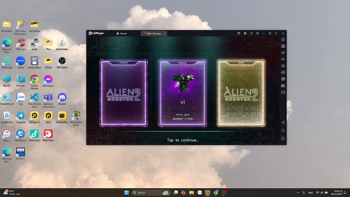Open Windows Start menu

tap(127, 193)
